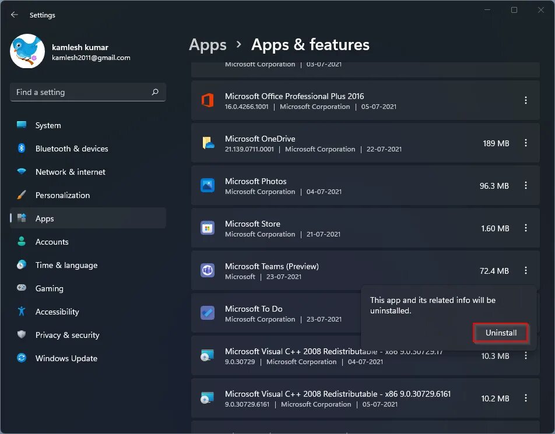Click the kamlesh kumar user name
555x434 pixels.
(80, 47)
